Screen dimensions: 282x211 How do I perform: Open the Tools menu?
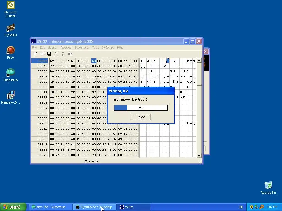click(96, 48)
